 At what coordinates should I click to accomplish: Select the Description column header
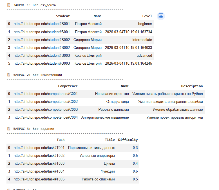(192, 86)
